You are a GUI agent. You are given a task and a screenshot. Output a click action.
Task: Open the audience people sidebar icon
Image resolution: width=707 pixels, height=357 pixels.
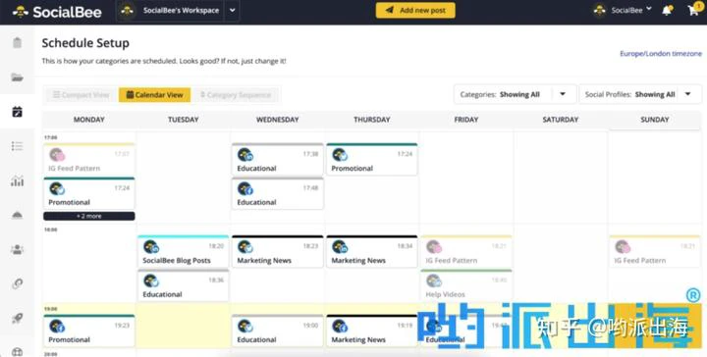pyautogui.click(x=17, y=249)
